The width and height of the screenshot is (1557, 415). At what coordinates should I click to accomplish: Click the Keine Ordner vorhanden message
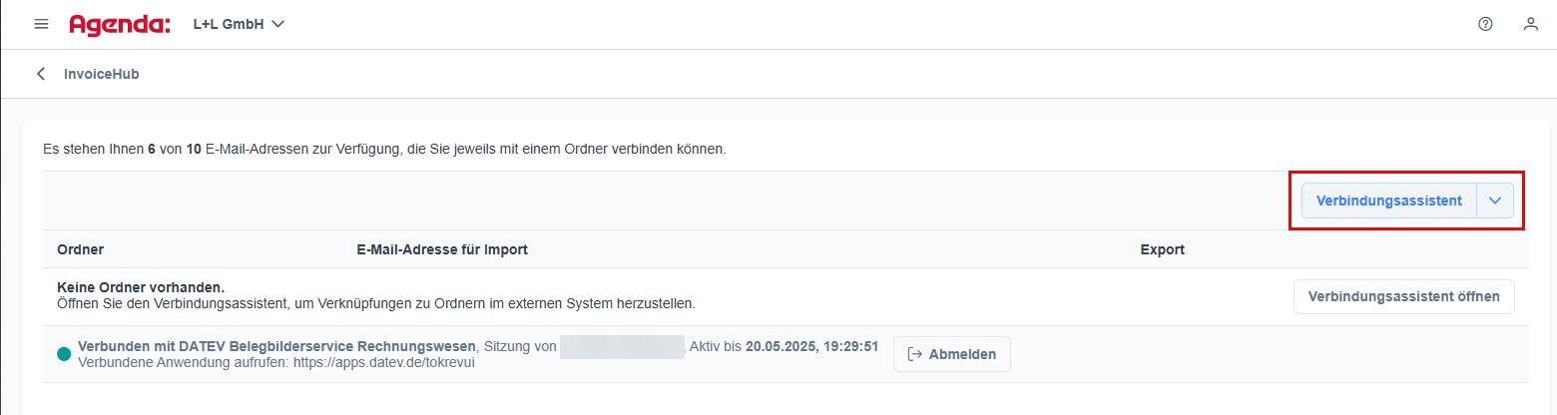click(x=141, y=287)
